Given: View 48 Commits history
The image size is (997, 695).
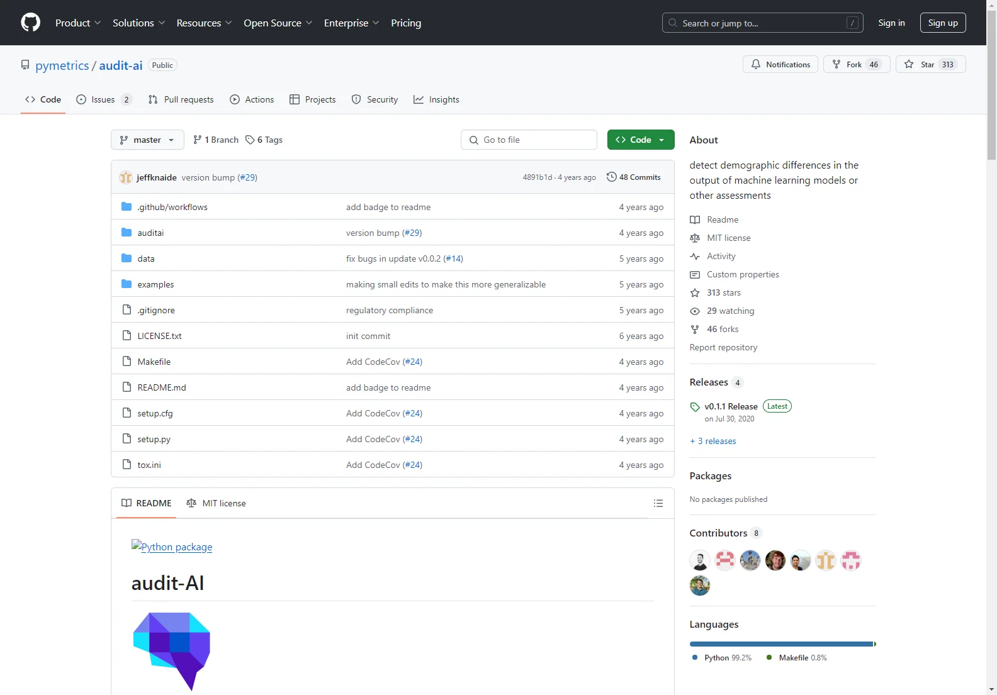Looking at the screenshot, I should coord(634,177).
